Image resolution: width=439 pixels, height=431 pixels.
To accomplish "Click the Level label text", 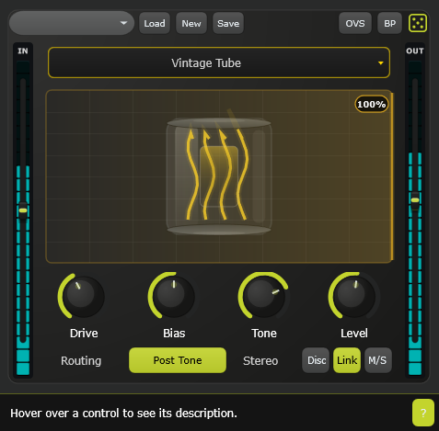I will pos(354,333).
